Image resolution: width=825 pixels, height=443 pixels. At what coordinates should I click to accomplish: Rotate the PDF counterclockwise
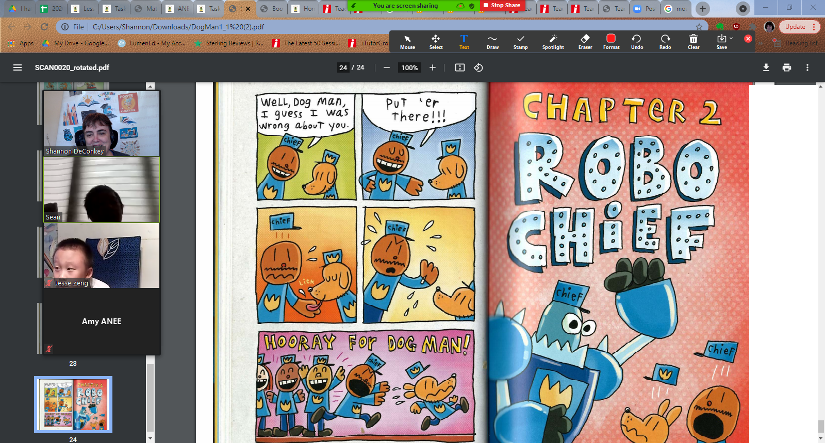click(478, 67)
